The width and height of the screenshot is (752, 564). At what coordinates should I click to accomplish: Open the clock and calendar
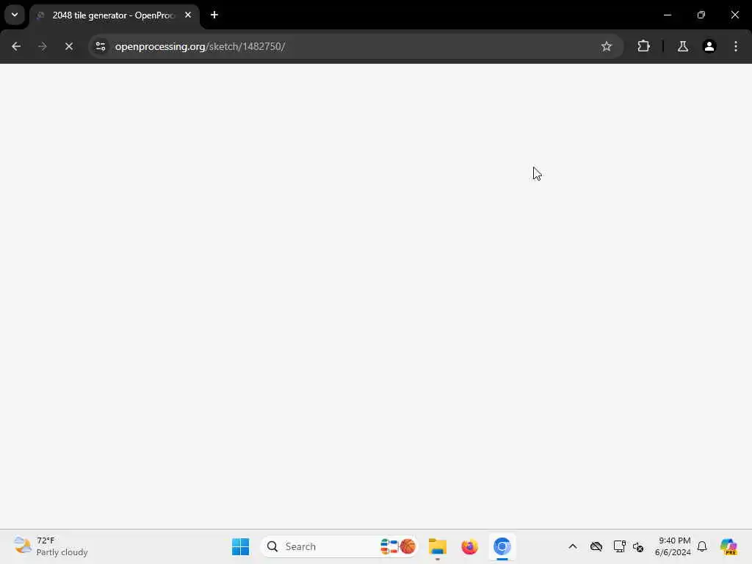[673, 546]
